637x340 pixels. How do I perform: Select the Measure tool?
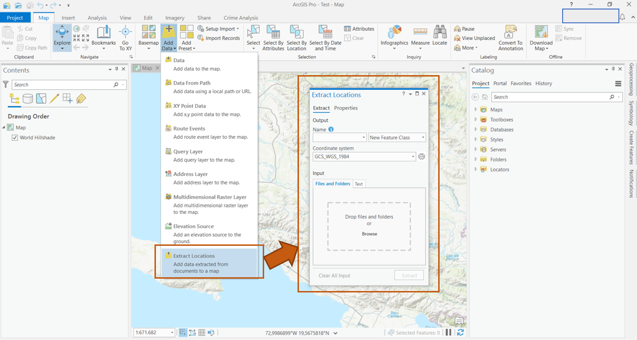pos(420,36)
